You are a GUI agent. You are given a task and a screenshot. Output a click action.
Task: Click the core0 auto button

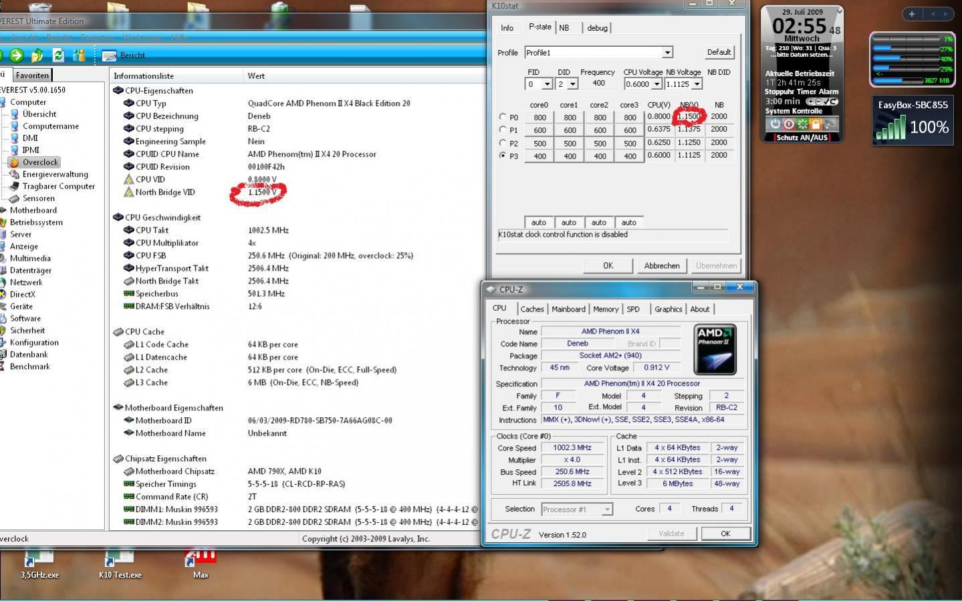(539, 223)
